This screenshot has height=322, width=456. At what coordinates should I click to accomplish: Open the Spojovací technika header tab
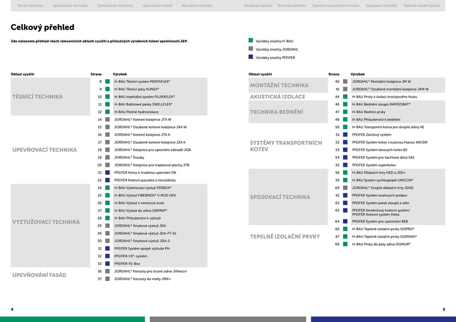point(381,6)
